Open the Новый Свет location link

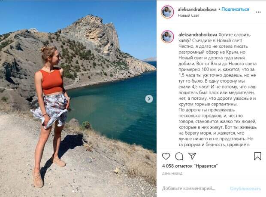coord(188,15)
